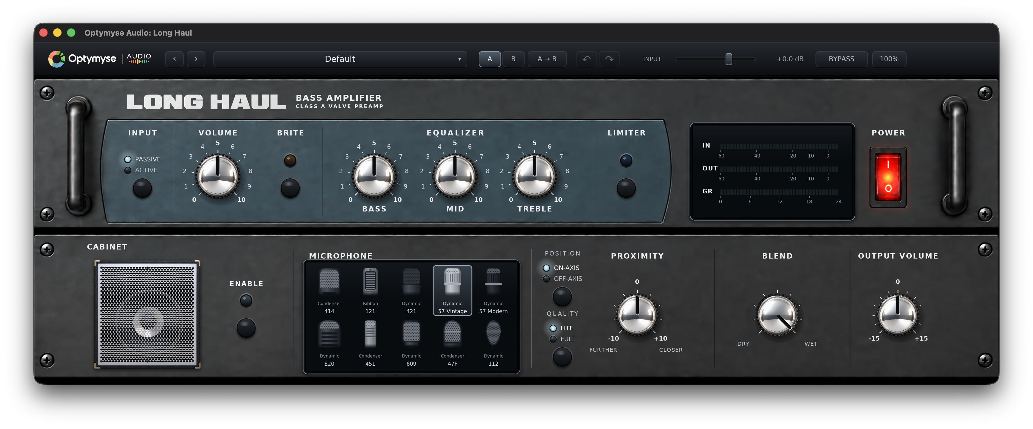Click the redo arrow icon

tap(609, 59)
